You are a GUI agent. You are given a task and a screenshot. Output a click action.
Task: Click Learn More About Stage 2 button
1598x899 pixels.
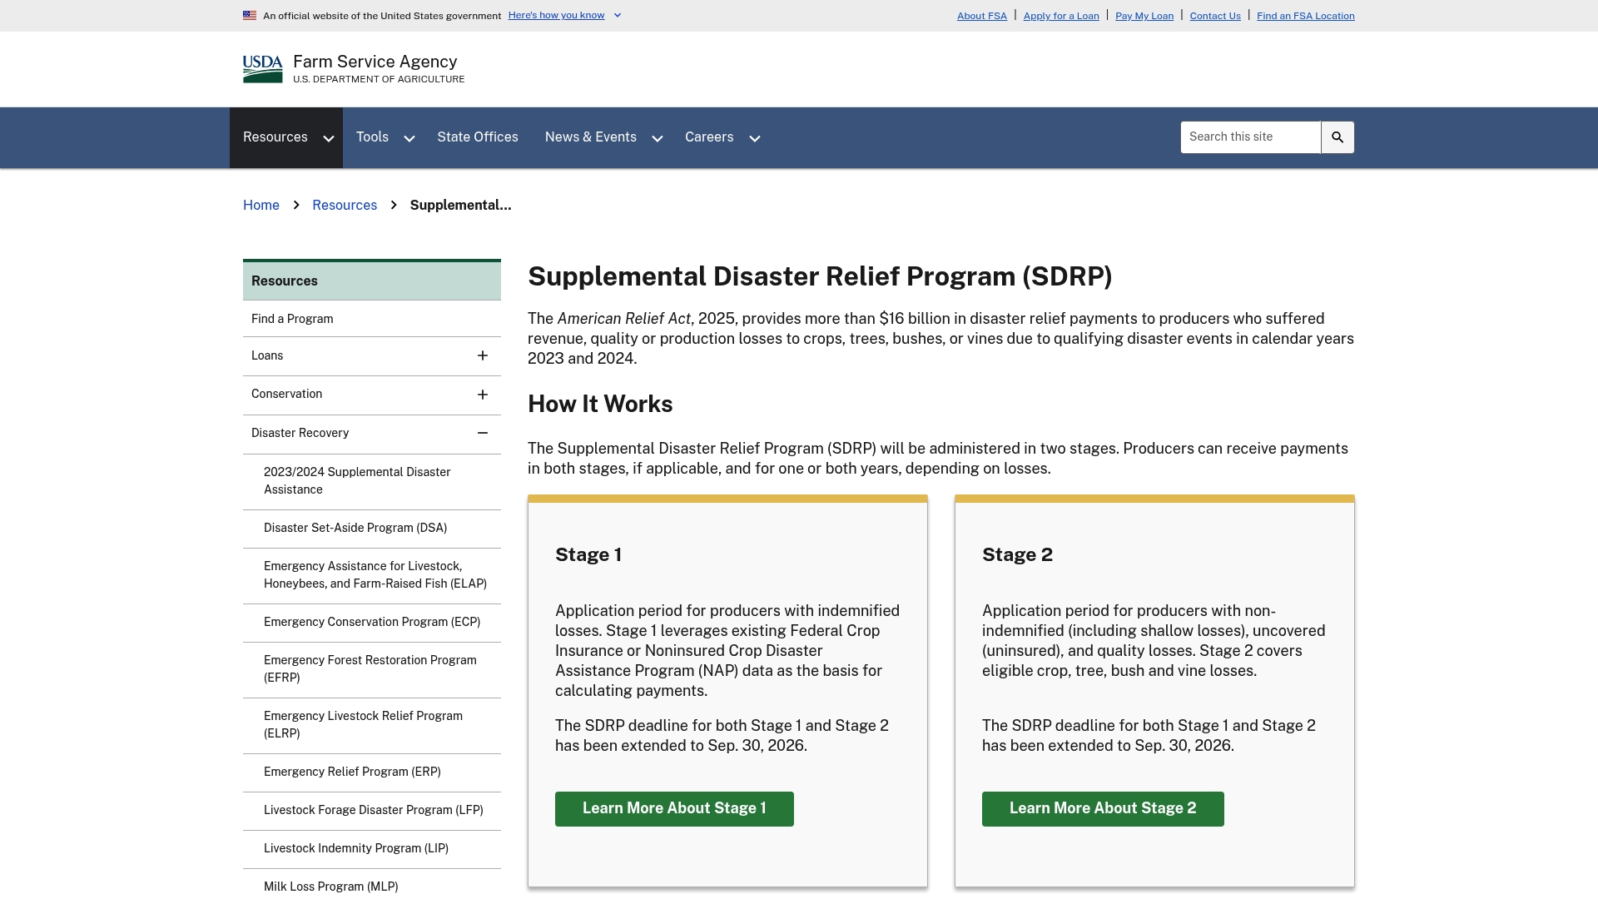point(1103,809)
